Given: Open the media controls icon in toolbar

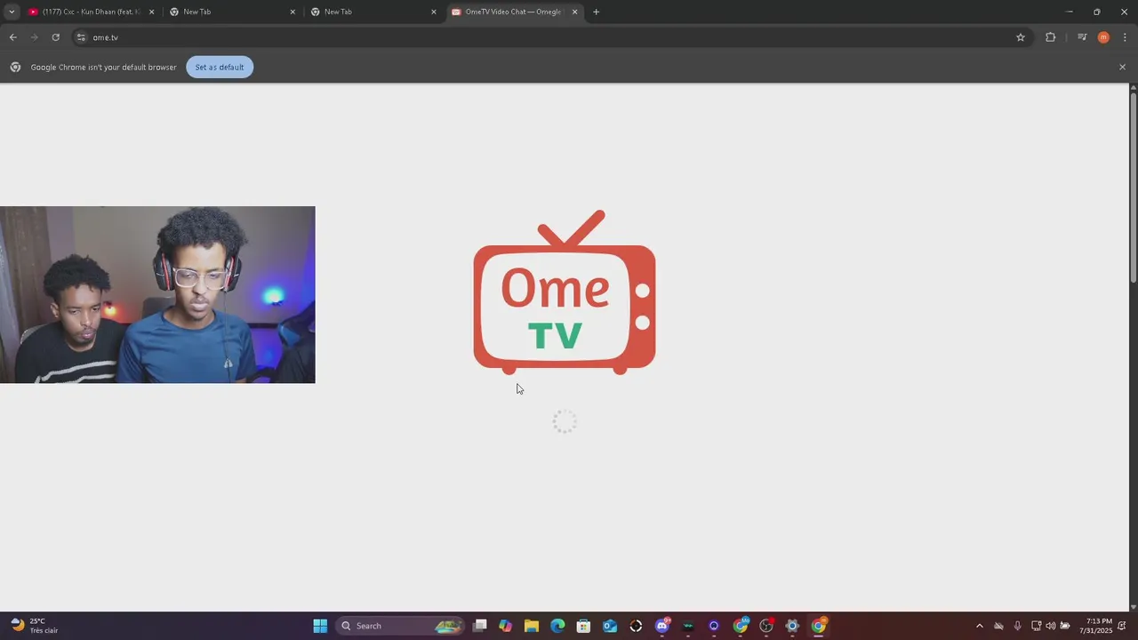Looking at the screenshot, I should tap(1082, 37).
